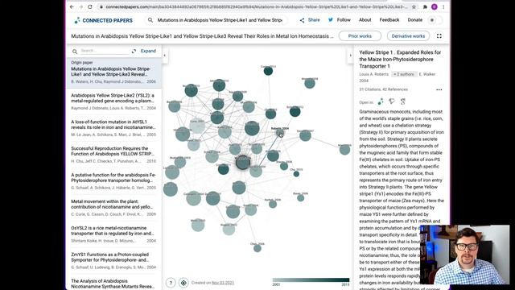This screenshot has height=290, width=515.
Task: Toggle the dark mode switch
Action: pos(435,20)
